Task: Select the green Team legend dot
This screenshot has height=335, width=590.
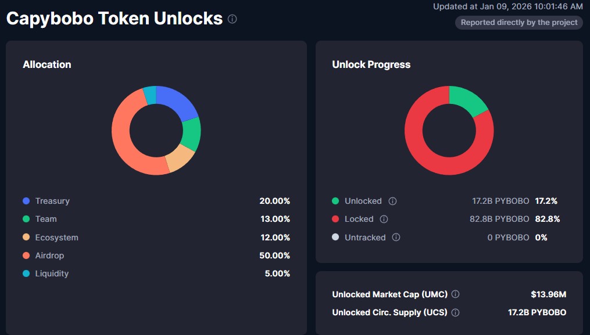Action: 26,219
